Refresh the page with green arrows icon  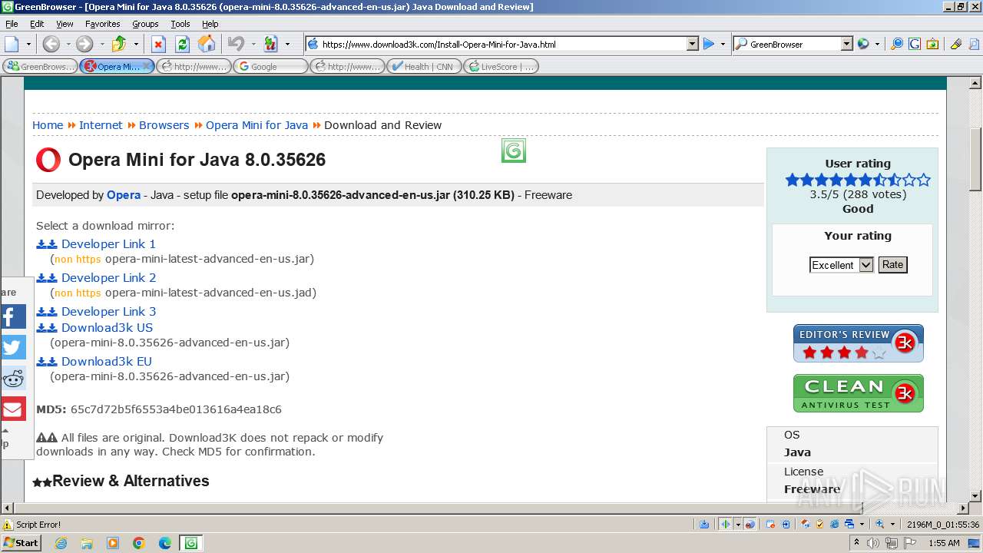[x=182, y=44]
